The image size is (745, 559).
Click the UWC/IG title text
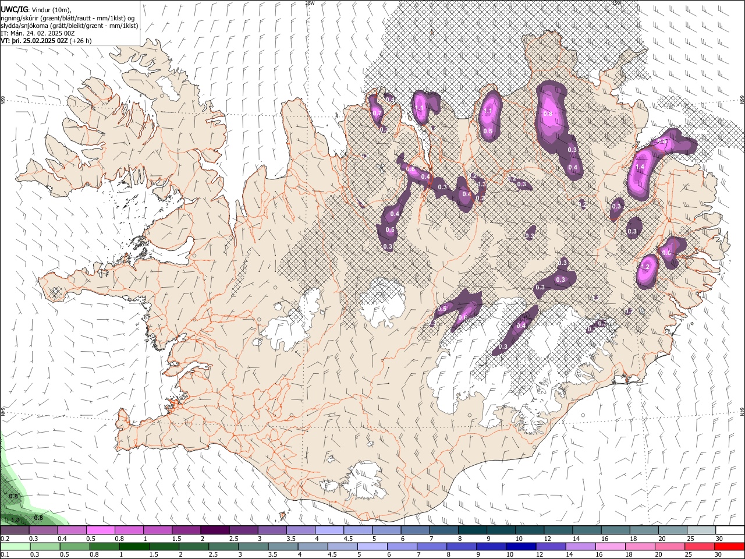(14, 10)
